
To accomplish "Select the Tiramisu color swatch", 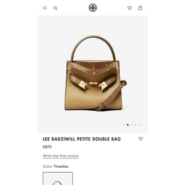I will pyautogui.click(x=58, y=178).
